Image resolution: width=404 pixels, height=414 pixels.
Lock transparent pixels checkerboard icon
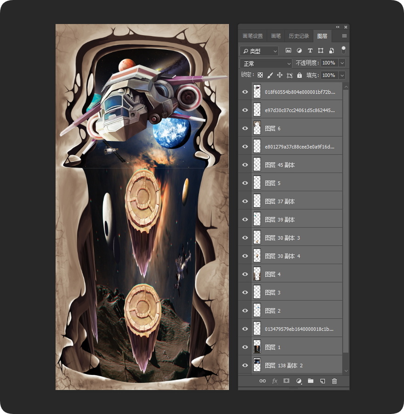[260, 75]
